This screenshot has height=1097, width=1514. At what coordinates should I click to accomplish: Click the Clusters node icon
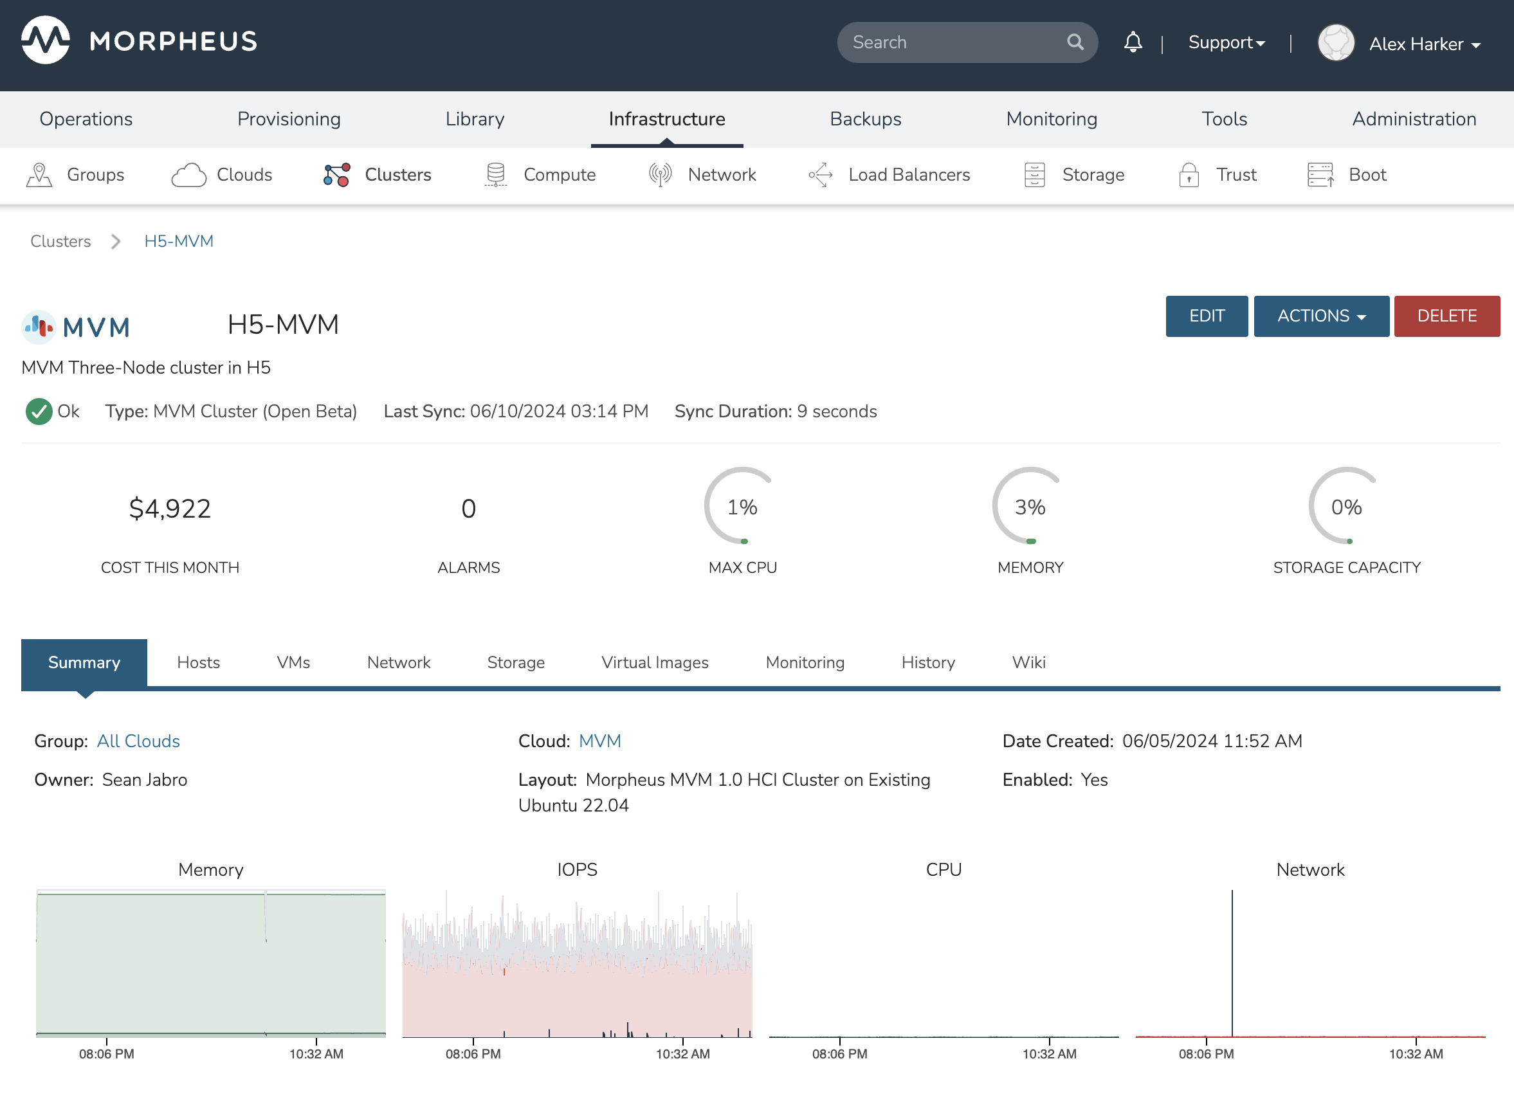click(336, 175)
